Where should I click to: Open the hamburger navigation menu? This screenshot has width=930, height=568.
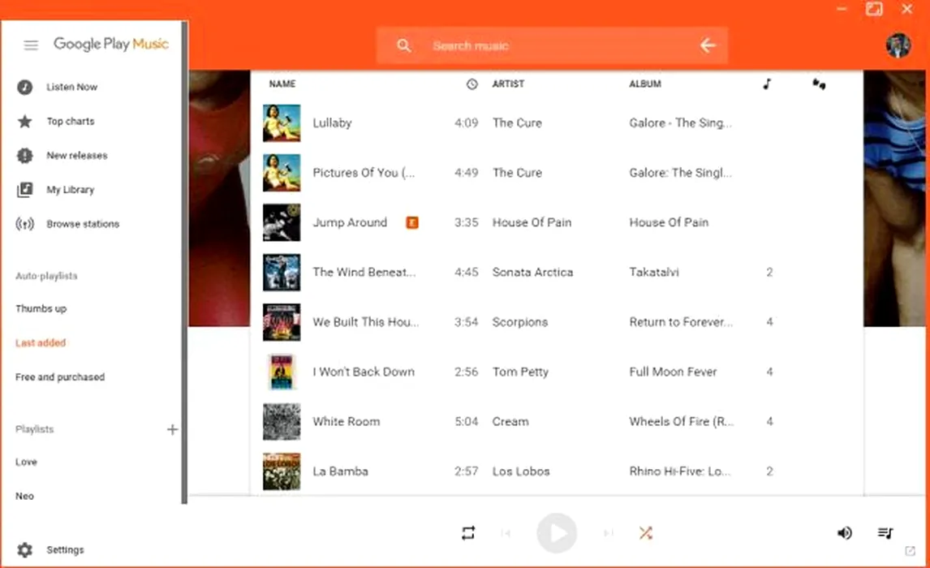tap(31, 45)
